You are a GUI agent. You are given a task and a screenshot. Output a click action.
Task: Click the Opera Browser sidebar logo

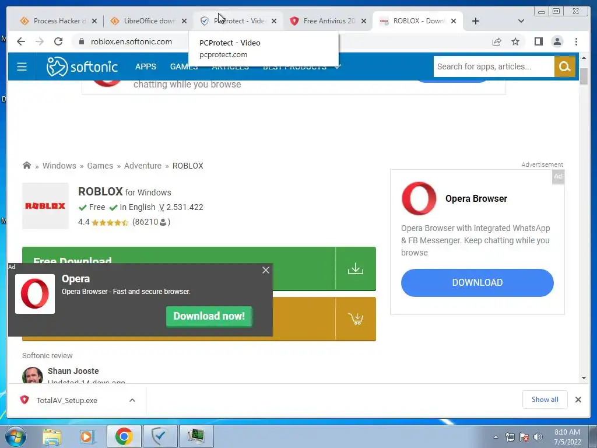pos(419,198)
